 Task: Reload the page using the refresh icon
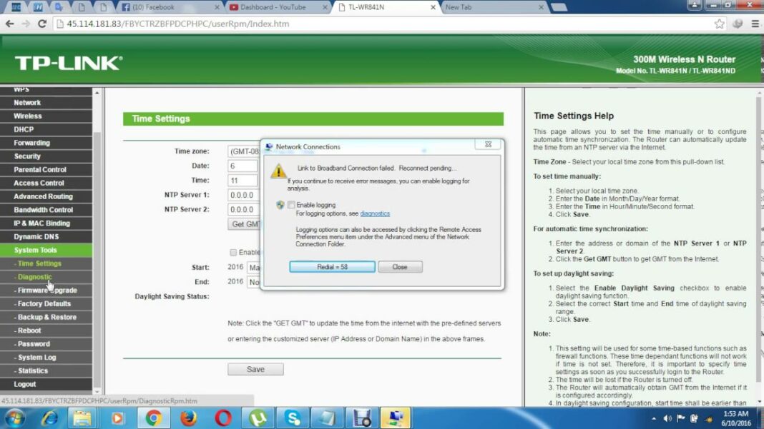43,23
